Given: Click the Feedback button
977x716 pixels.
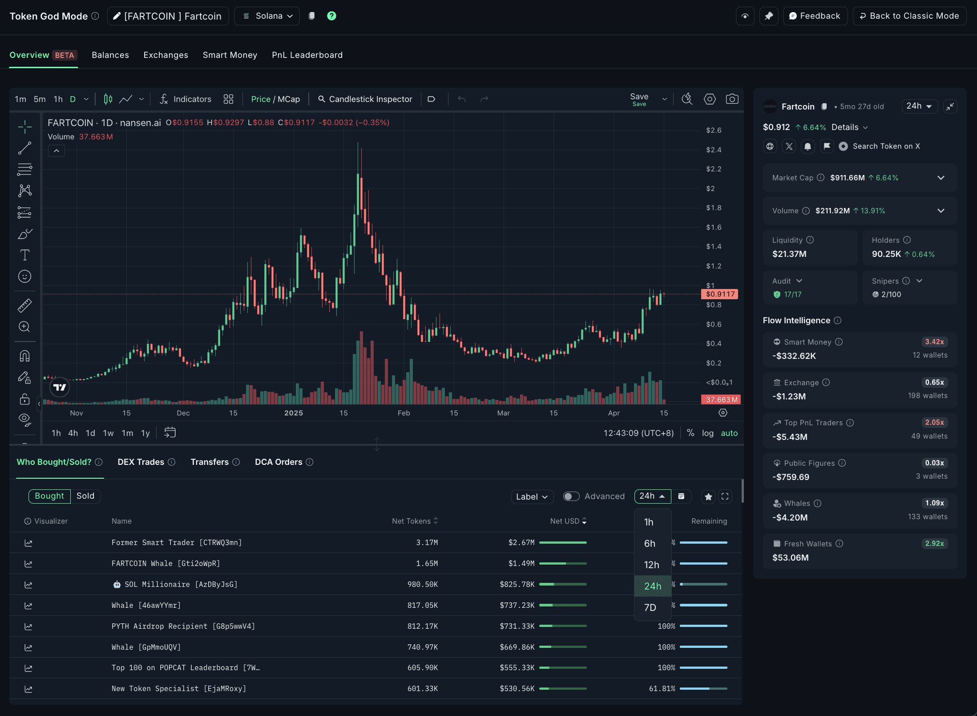Looking at the screenshot, I should point(815,16).
